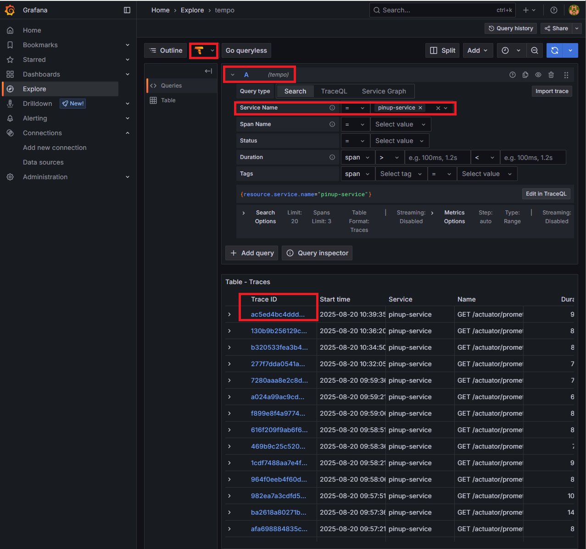Image resolution: width=586 pixels, height=549 pixels.
Task: Open Data sources in sidebar
Action: click(43, 162)
